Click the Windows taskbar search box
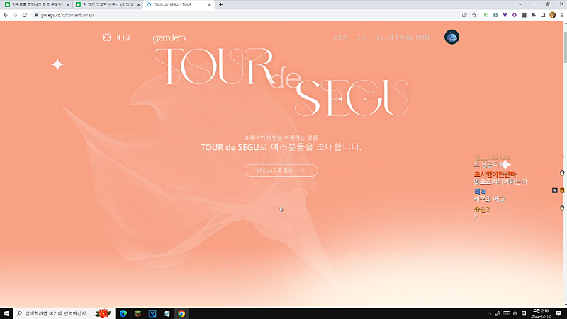The height and width of the screenshot is (319, 567). click(57, 313)
